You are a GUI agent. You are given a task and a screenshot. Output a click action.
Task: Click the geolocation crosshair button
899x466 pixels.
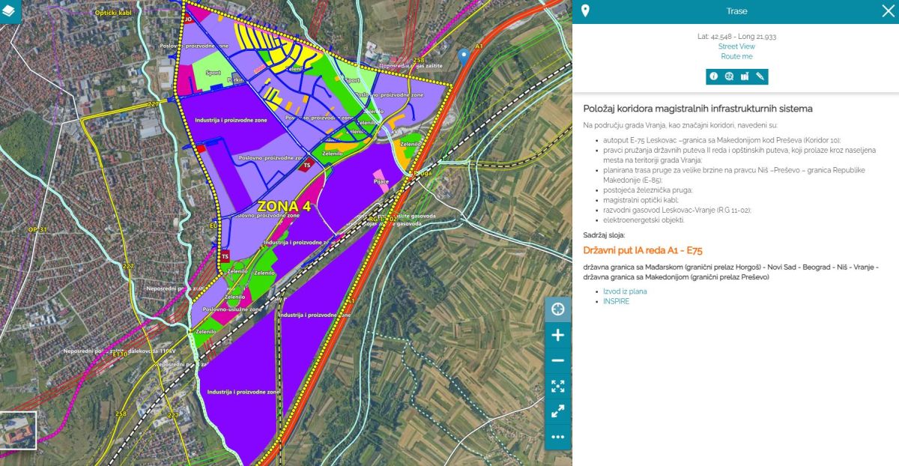click(557, 309)
